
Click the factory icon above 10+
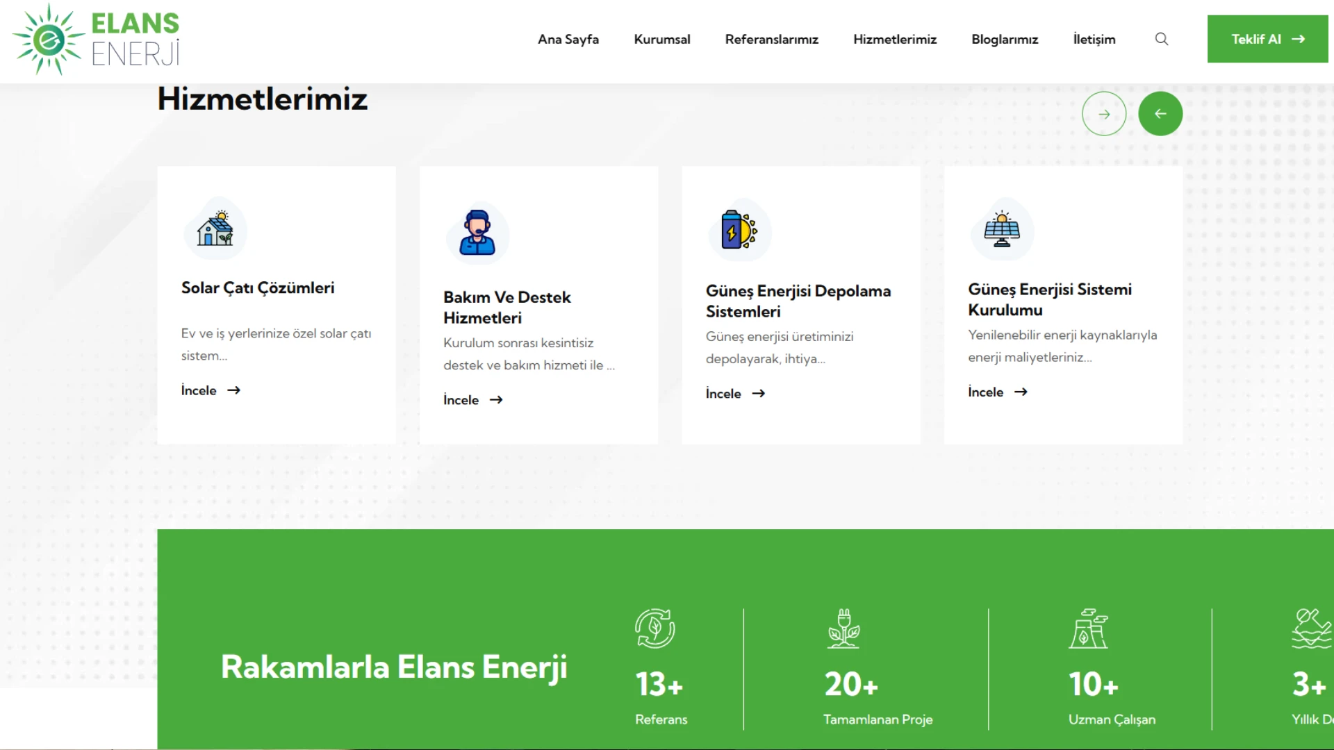click(1088, 628)
